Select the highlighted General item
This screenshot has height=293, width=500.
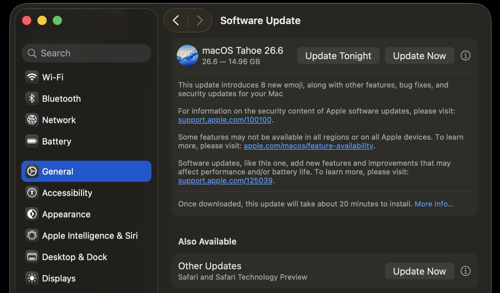[86, 171]
